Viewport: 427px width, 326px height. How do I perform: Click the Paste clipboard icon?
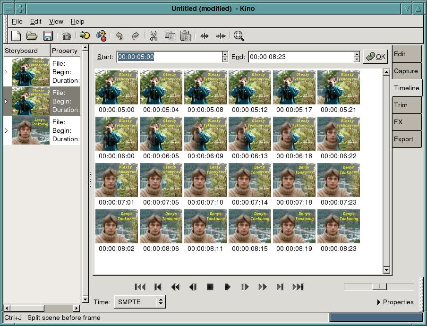186,36
